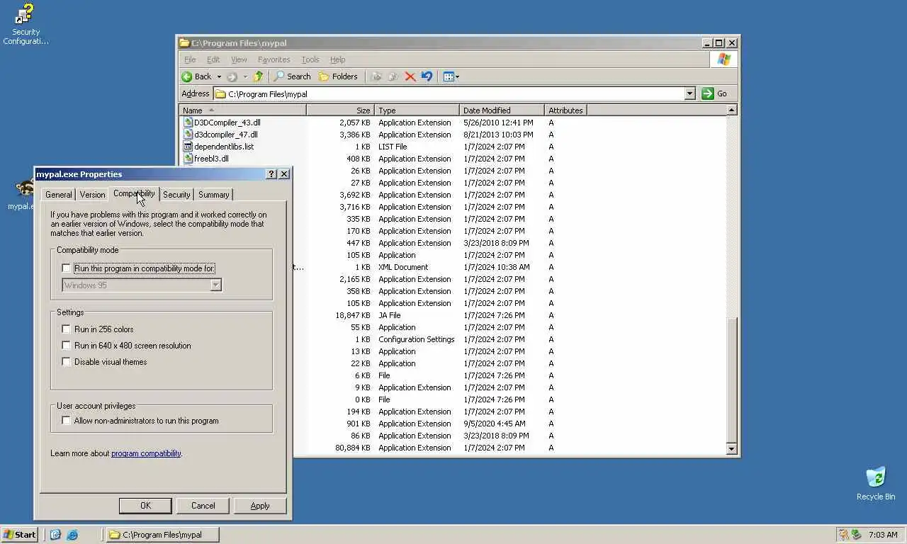The width and height of the screenshot is (907, 544).
Task: Toggle the Folders pane in Explorer
Action: click(338, 76)
